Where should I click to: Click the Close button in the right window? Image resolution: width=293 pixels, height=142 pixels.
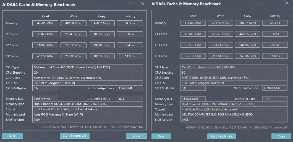tap(281, 136)
